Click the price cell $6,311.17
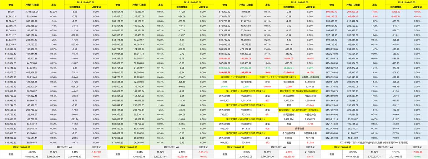This screenshot has height=159, width=428. pyautogui.click(x=10, y=35)
